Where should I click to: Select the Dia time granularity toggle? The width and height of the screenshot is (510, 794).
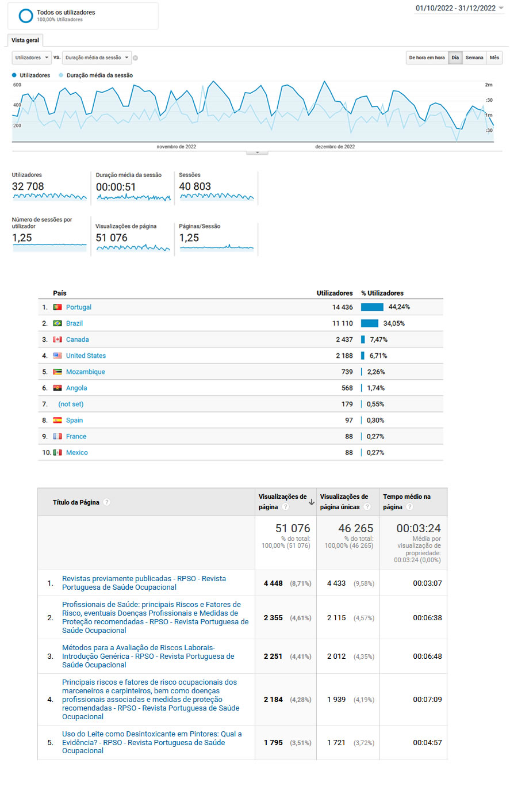[455, 58]
